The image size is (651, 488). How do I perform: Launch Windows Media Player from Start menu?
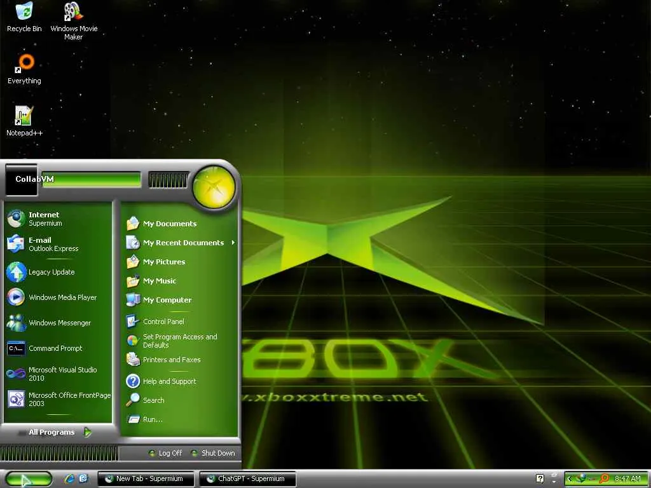pyautogui.click(x=58, y=297)
